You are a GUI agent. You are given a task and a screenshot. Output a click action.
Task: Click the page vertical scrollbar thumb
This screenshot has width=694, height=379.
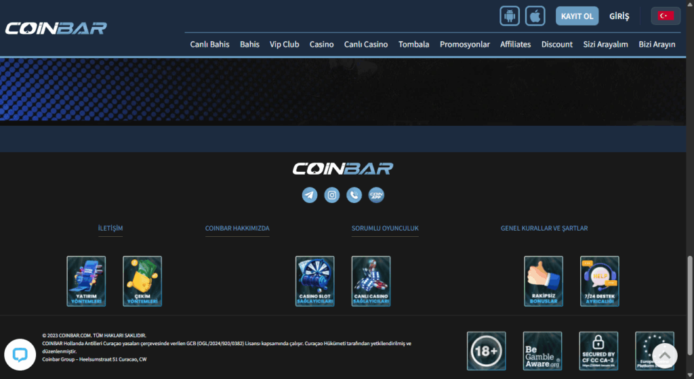(x=690, y=306)
